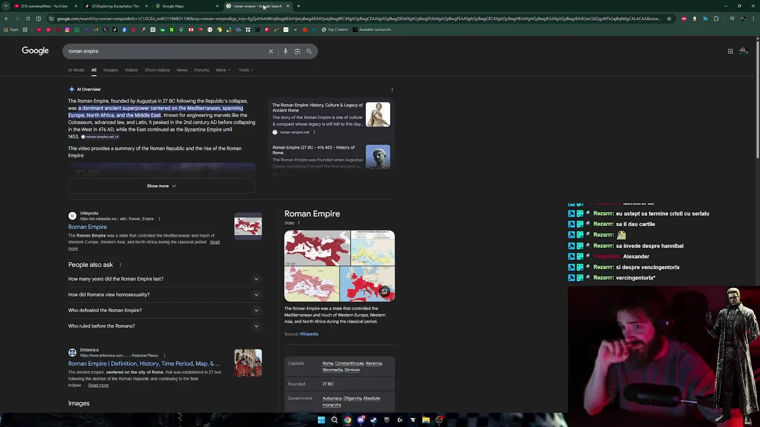Open the Augustus bust thumbnail in AI sources
The image size is (760, 427).
tap(378, 157)
